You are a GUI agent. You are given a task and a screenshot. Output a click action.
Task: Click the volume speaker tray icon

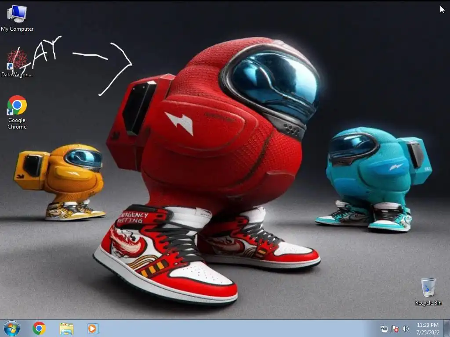(405, 329)
